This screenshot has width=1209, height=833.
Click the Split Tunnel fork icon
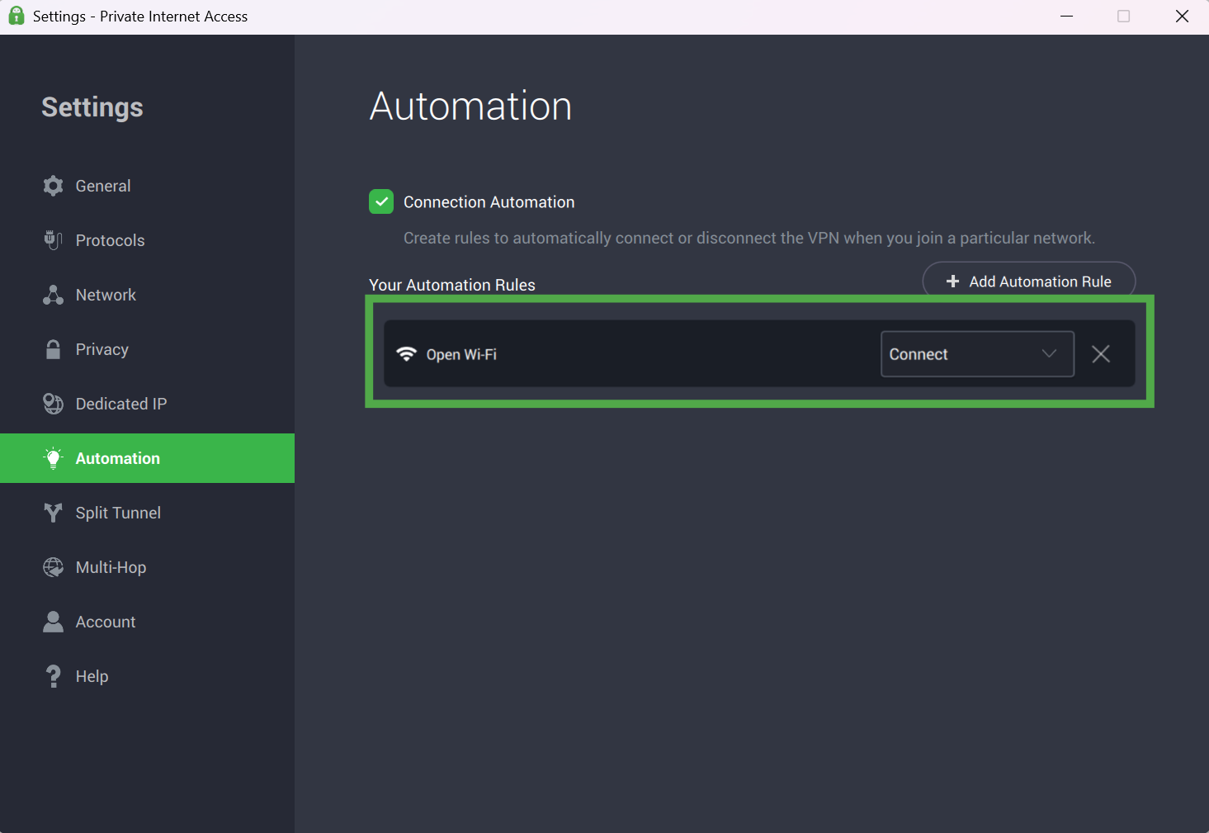(x=53, y=513)
